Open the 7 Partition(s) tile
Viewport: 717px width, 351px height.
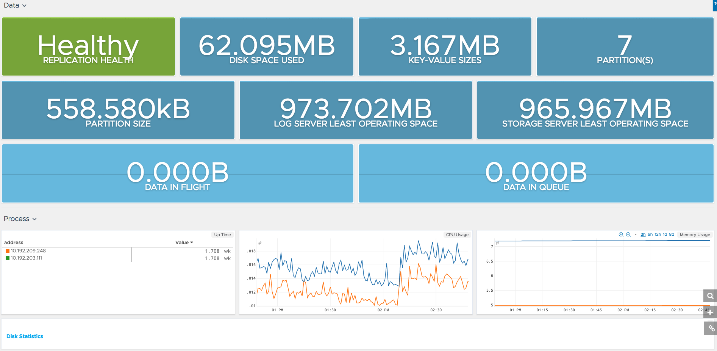tap(625, 47)
